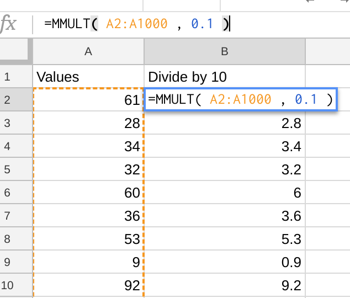Click cell B6 containing 6

pyautogui.click(x=225, y=193)
